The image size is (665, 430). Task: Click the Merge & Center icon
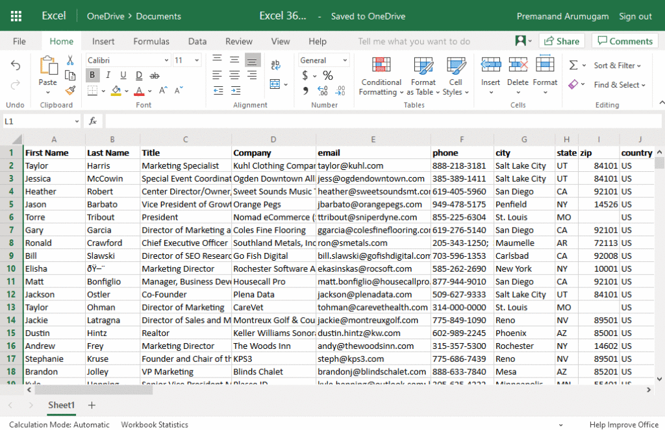(275, 84)
